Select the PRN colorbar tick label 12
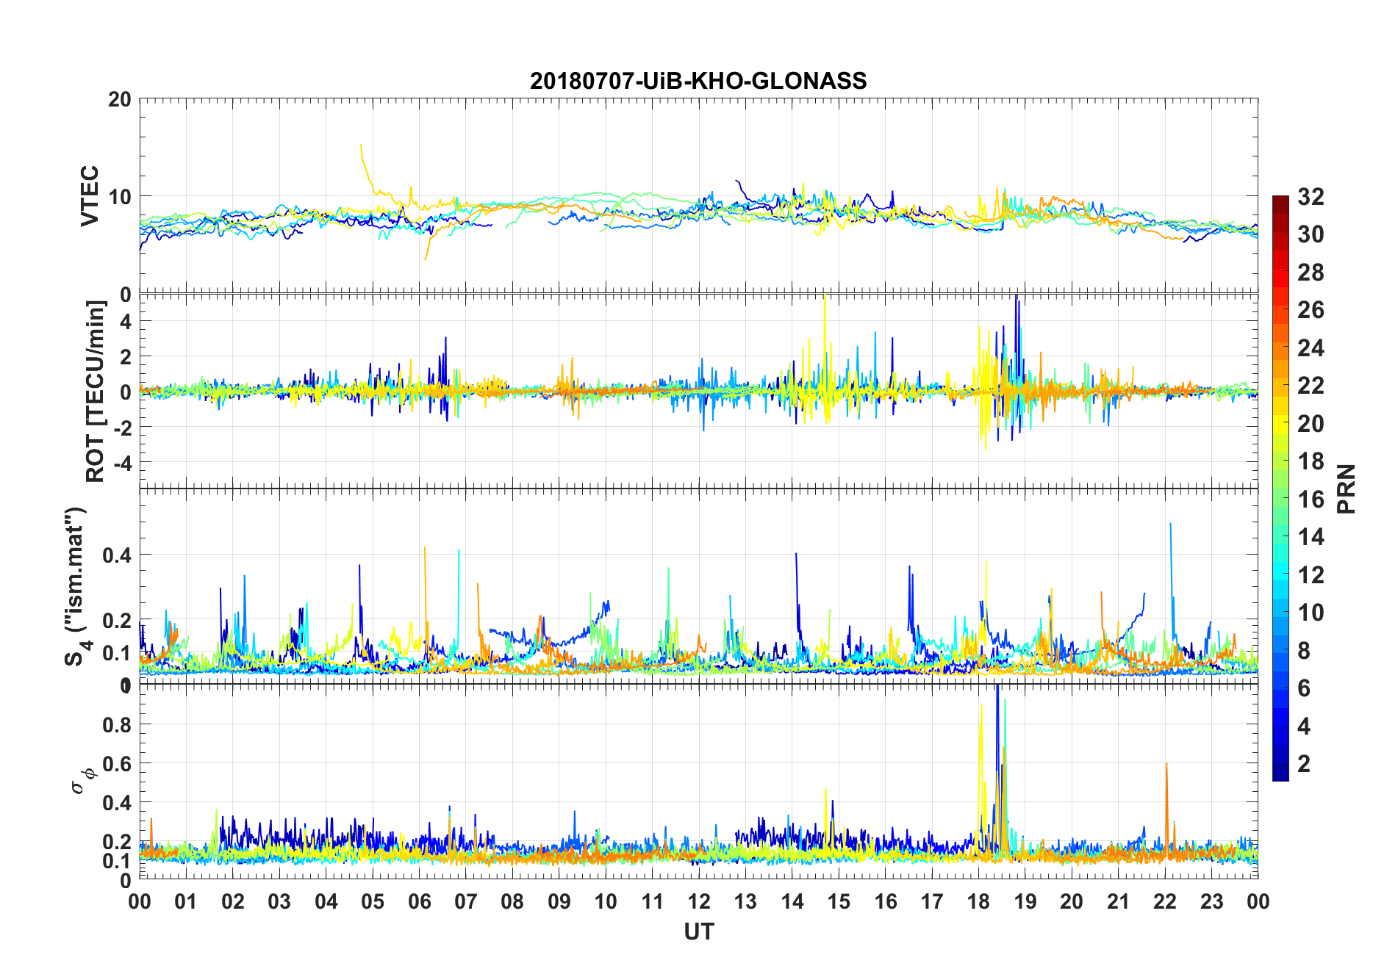This screenshot has height=977, width=1398. tap(1311, 574)
